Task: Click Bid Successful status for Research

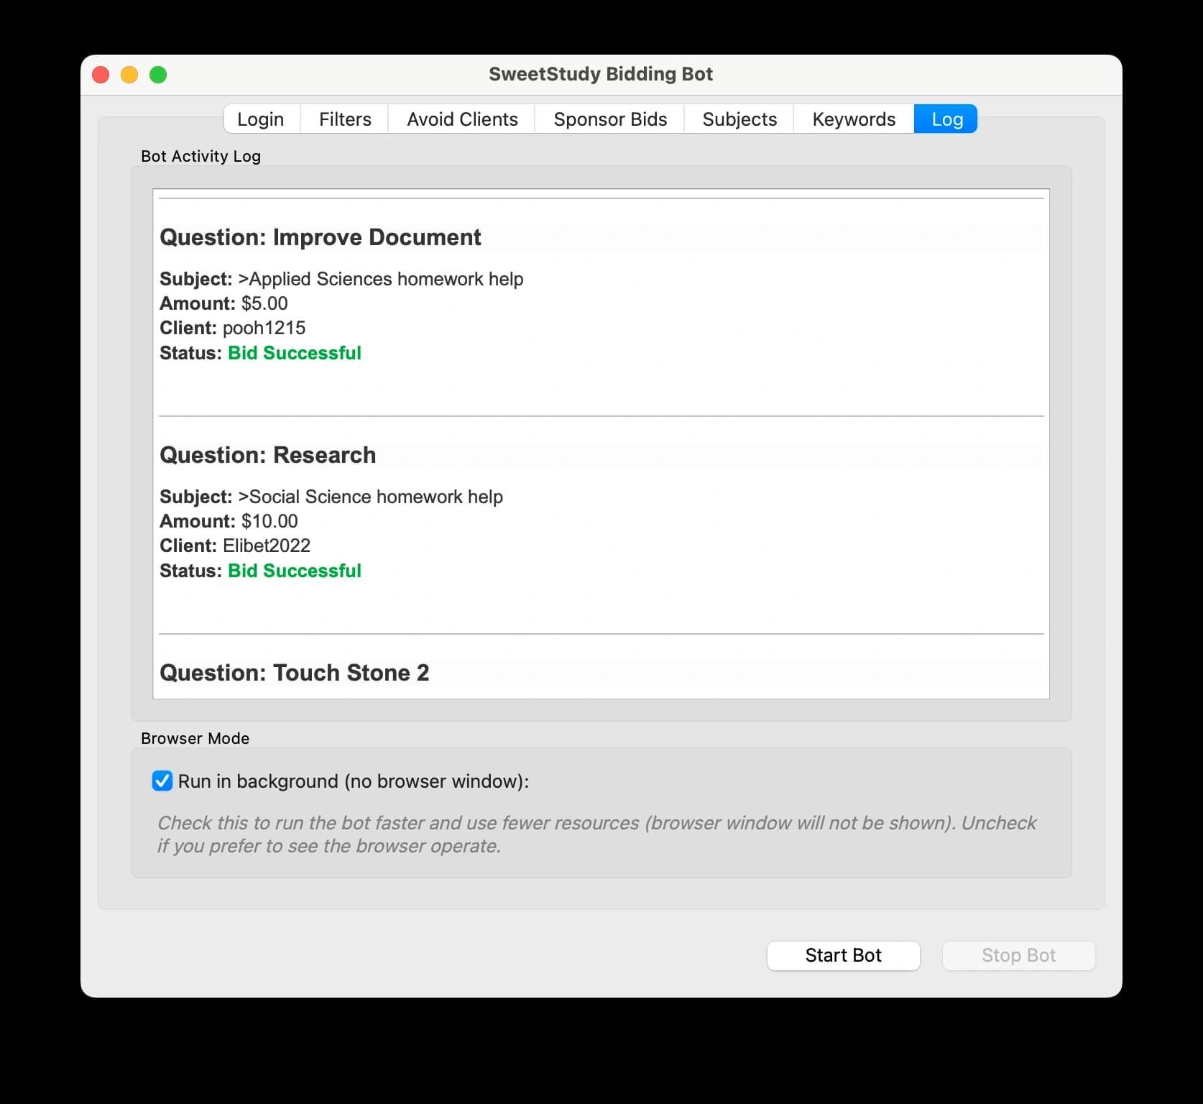Action: coord(295,571)
